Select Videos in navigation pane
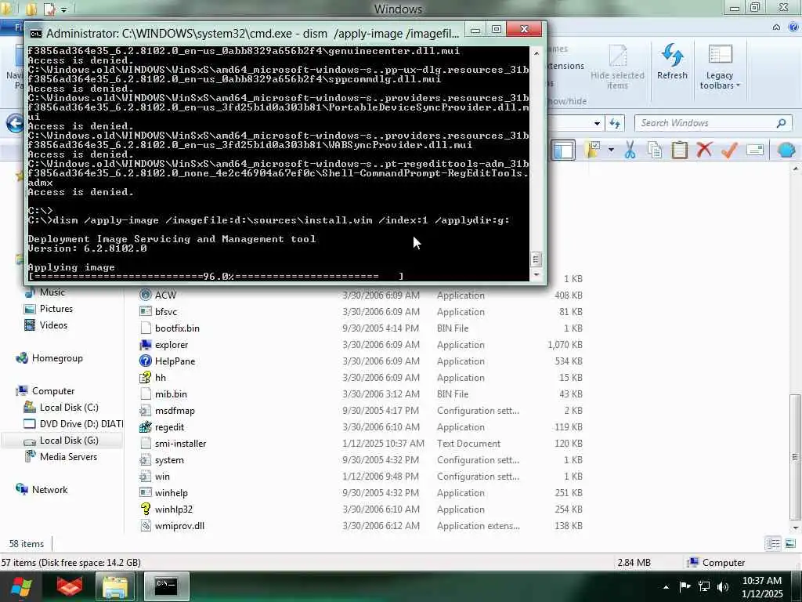 coord(53,325)
